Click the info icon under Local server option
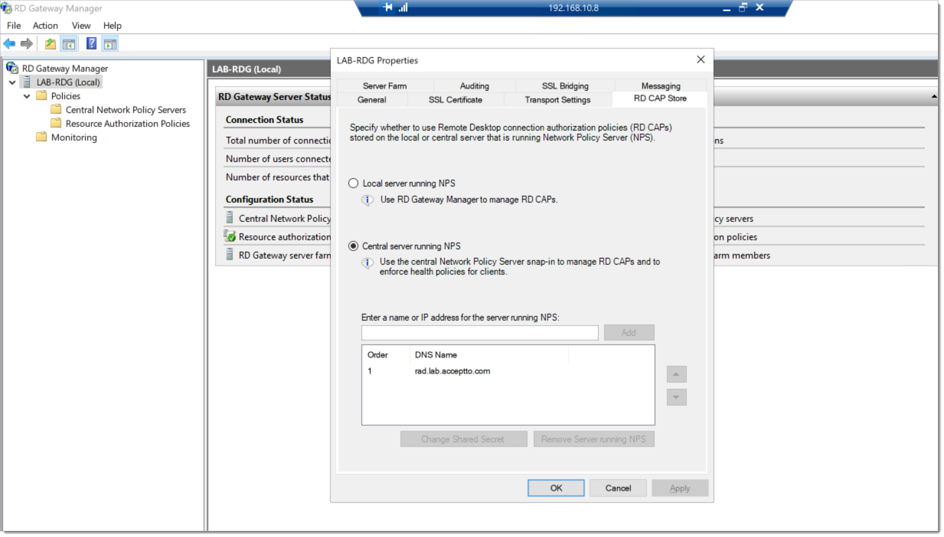The width and height of the screenshot is (944, 537). 367,200
